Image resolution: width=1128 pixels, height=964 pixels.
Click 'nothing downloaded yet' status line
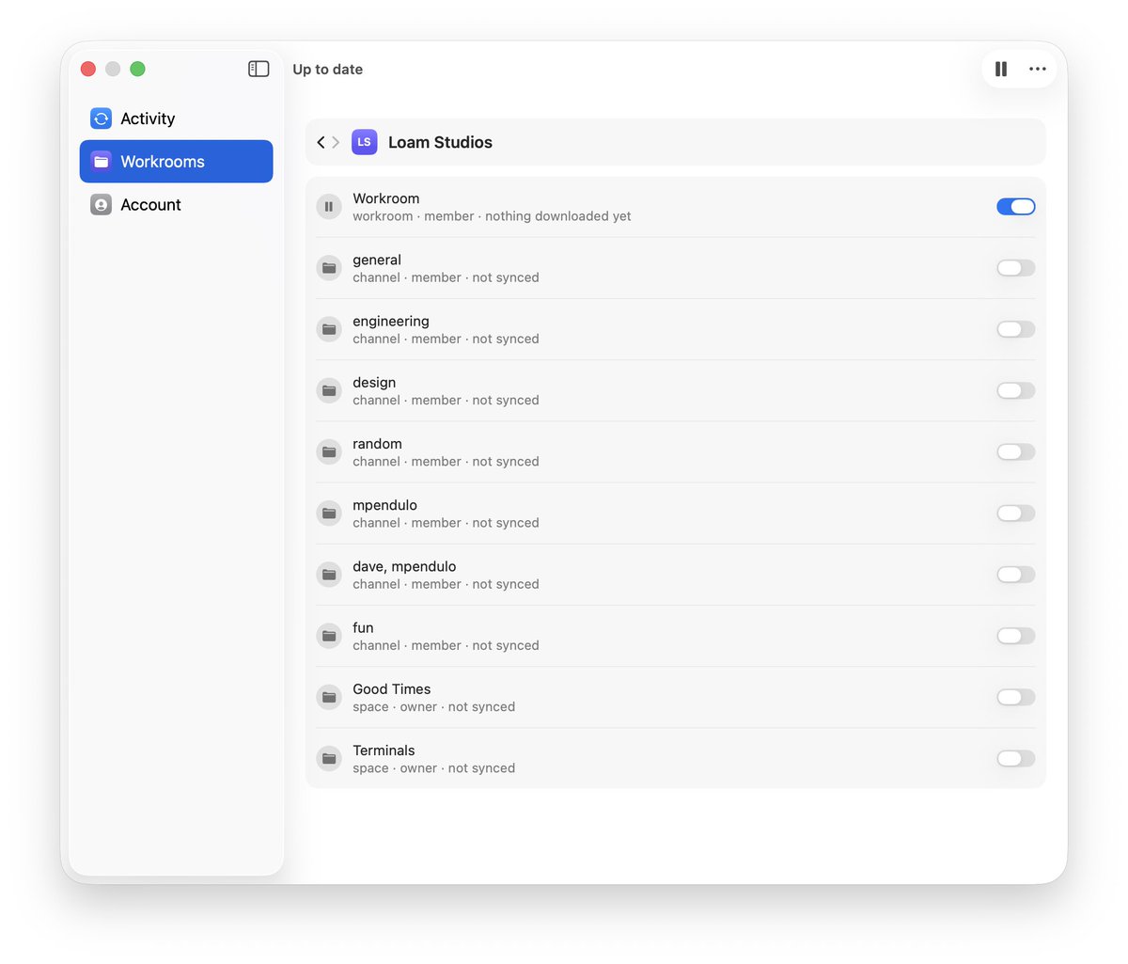click(558, 216)
